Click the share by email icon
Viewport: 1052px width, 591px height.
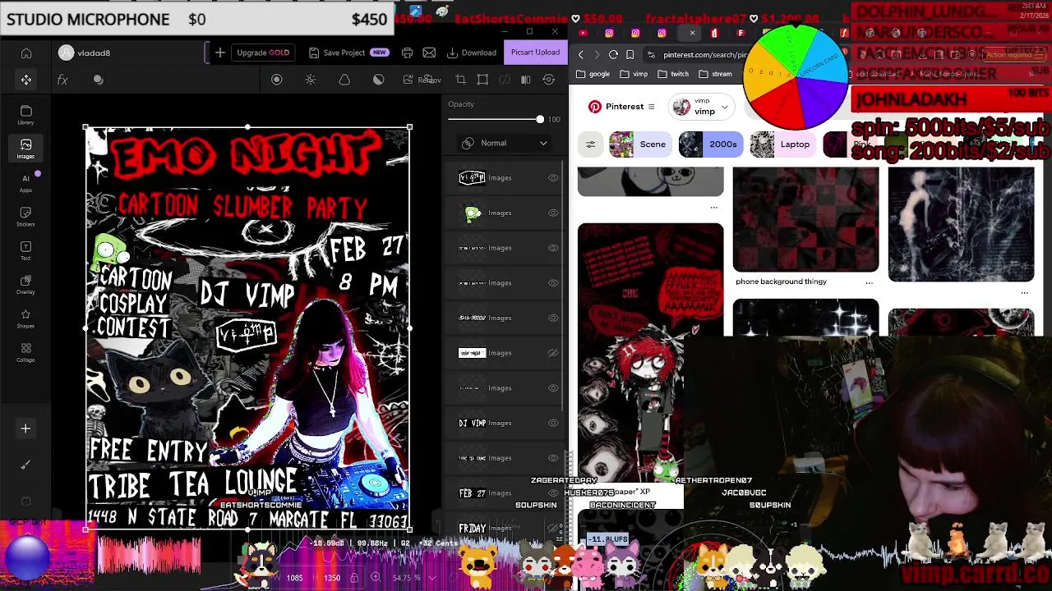click(x=429, y=53)
